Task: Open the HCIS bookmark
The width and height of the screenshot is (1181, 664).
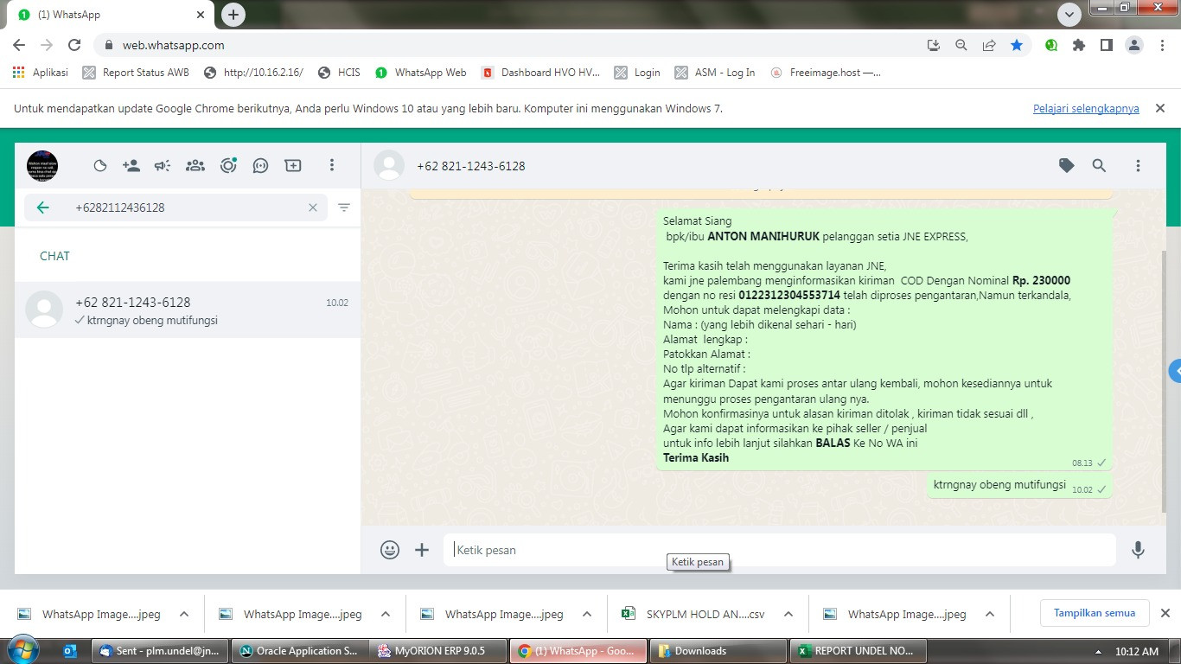Action: 339,73
